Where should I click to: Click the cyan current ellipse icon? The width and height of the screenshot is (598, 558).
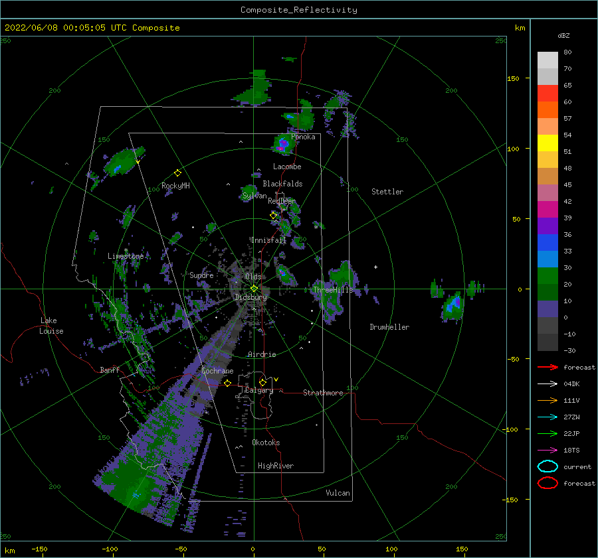pos(548,466)
